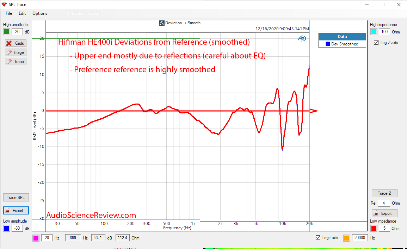Click the Low amplitude label
This screenshot has height=249, width=407.
point(15,221)
